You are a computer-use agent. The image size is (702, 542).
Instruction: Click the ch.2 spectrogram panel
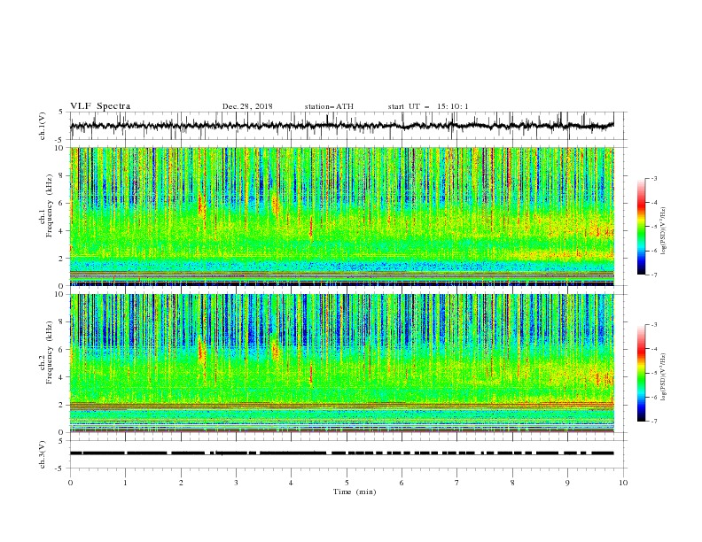342,363
